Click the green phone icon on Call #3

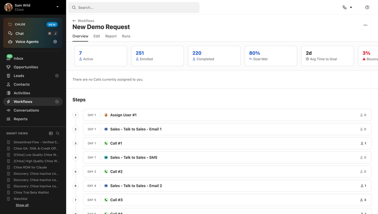[x=106, y=200]
